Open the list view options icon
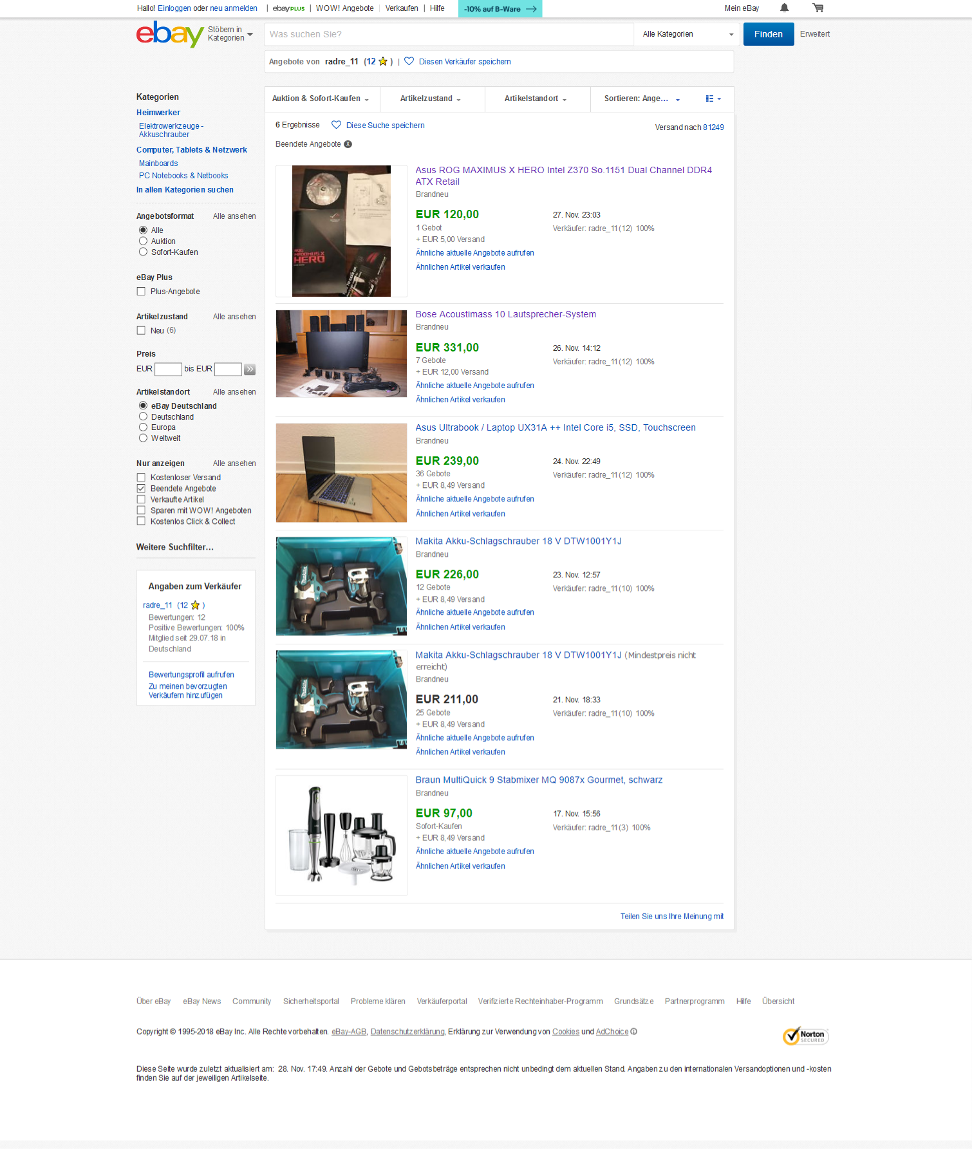This screenshot has height=1149, width=972. (x=713, y=98)
